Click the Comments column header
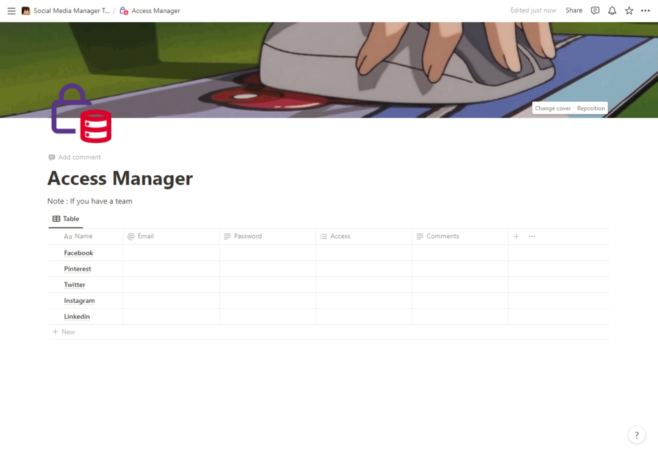This screenshot has width=658, height=456. (460, 237)
